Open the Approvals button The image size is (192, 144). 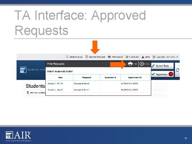coord(162,74)
